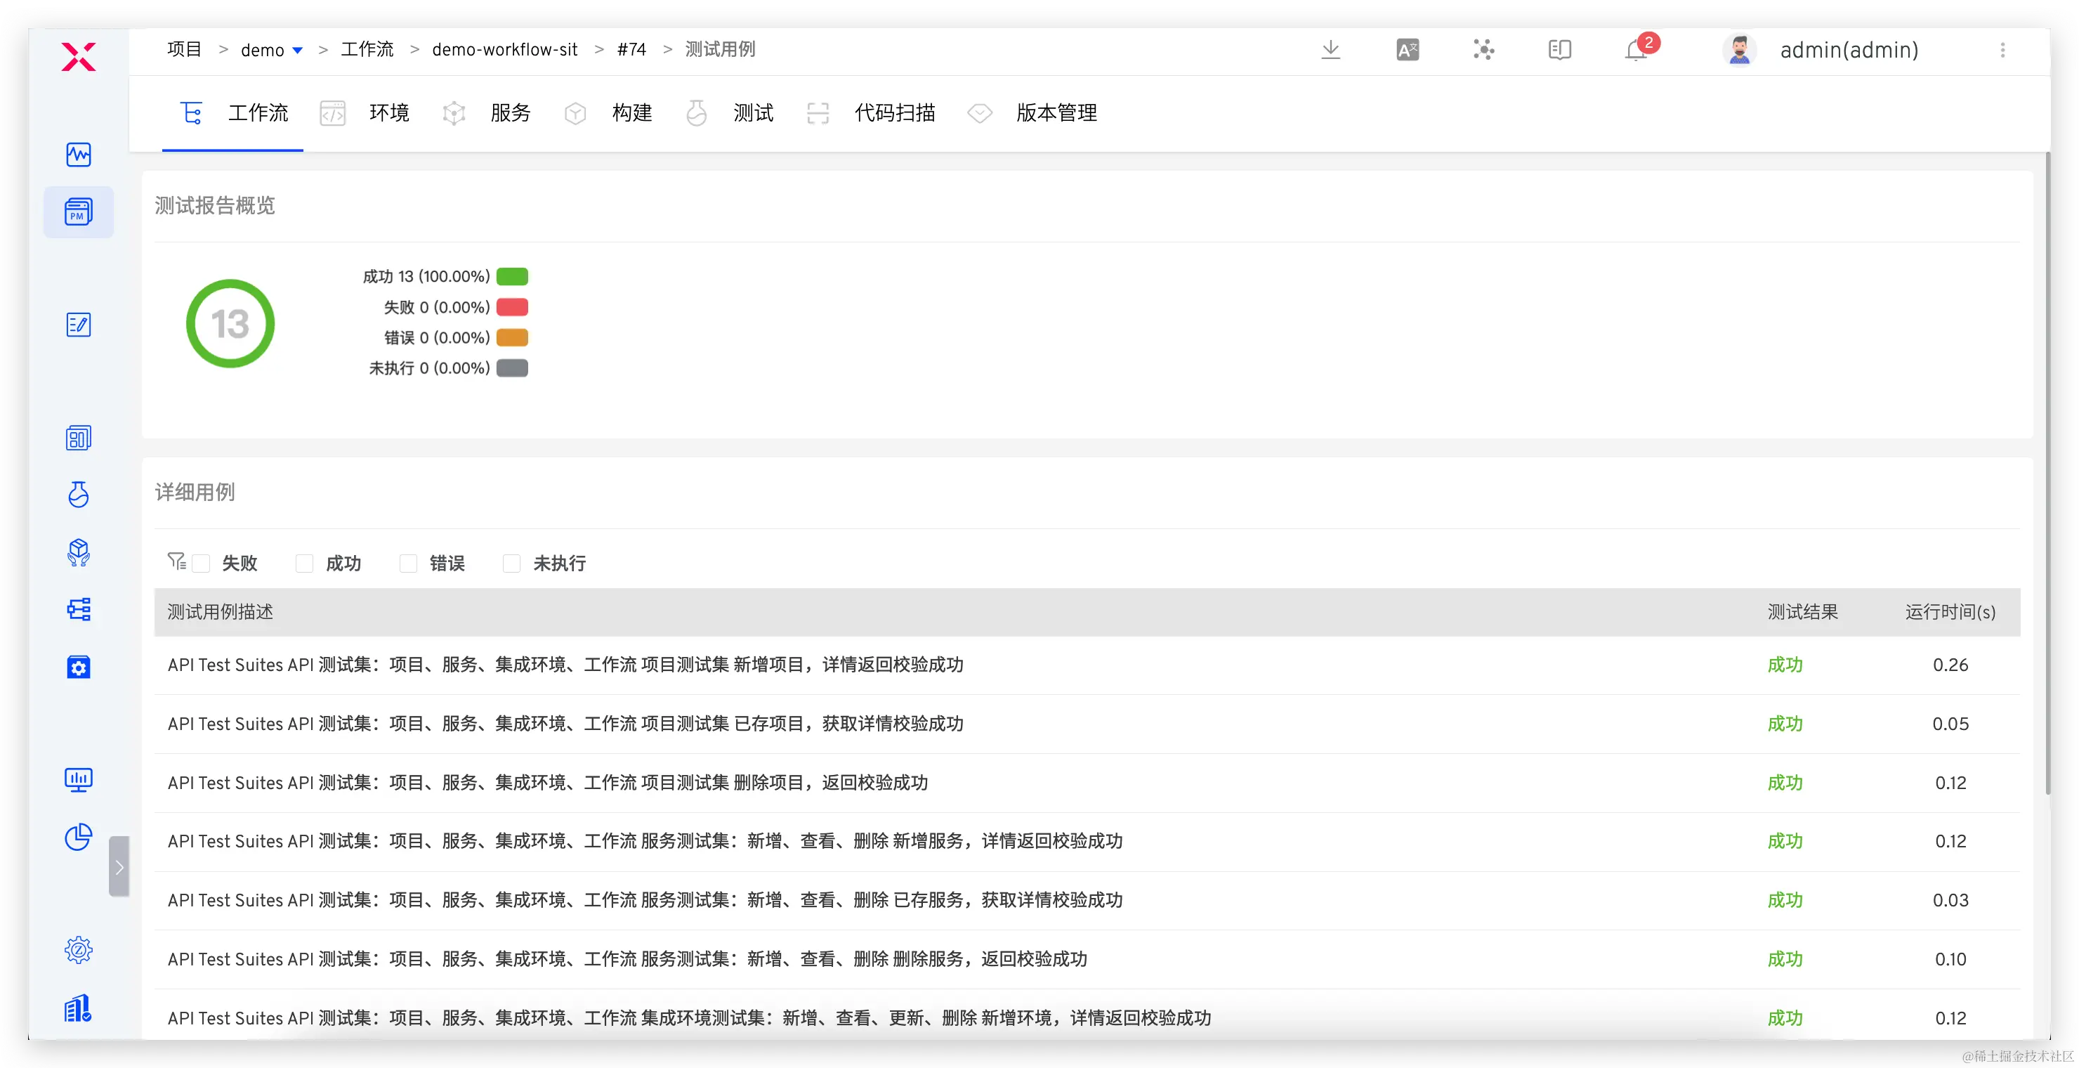2079x1068 pixels.
Task: Open the flask test sidebar icon
Action: (x=78, y=494)
